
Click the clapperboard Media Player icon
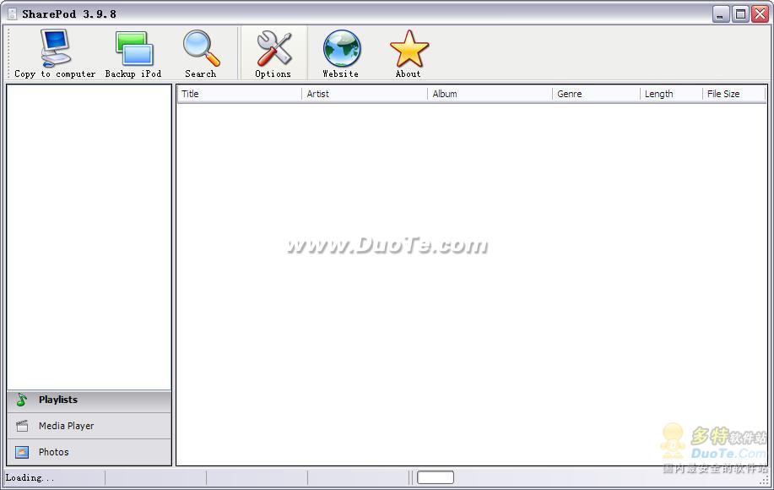[22, 427]
